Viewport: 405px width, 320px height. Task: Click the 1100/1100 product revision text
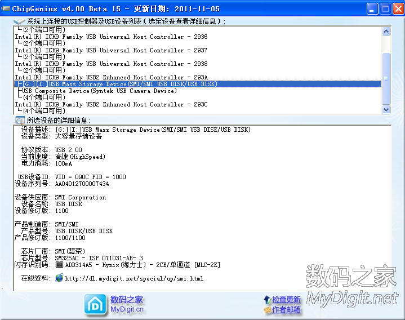(x=70, y=238)
